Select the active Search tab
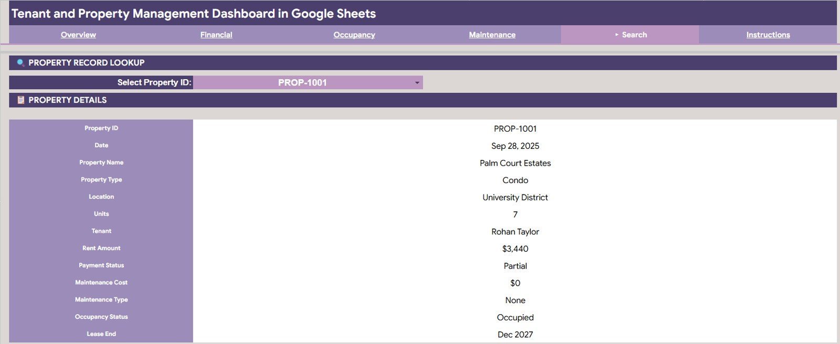 630,35
